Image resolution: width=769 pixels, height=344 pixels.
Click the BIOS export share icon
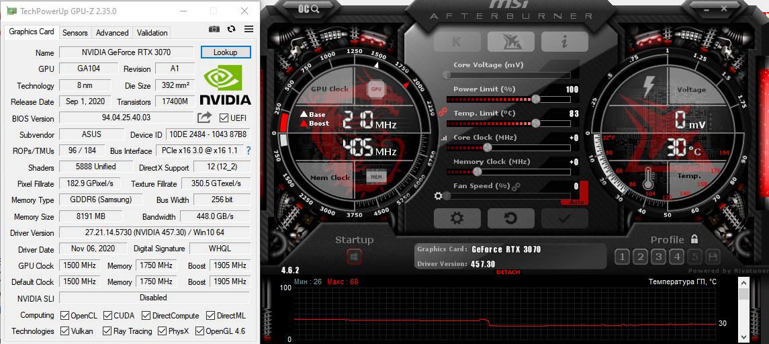(x=205, y=118)
